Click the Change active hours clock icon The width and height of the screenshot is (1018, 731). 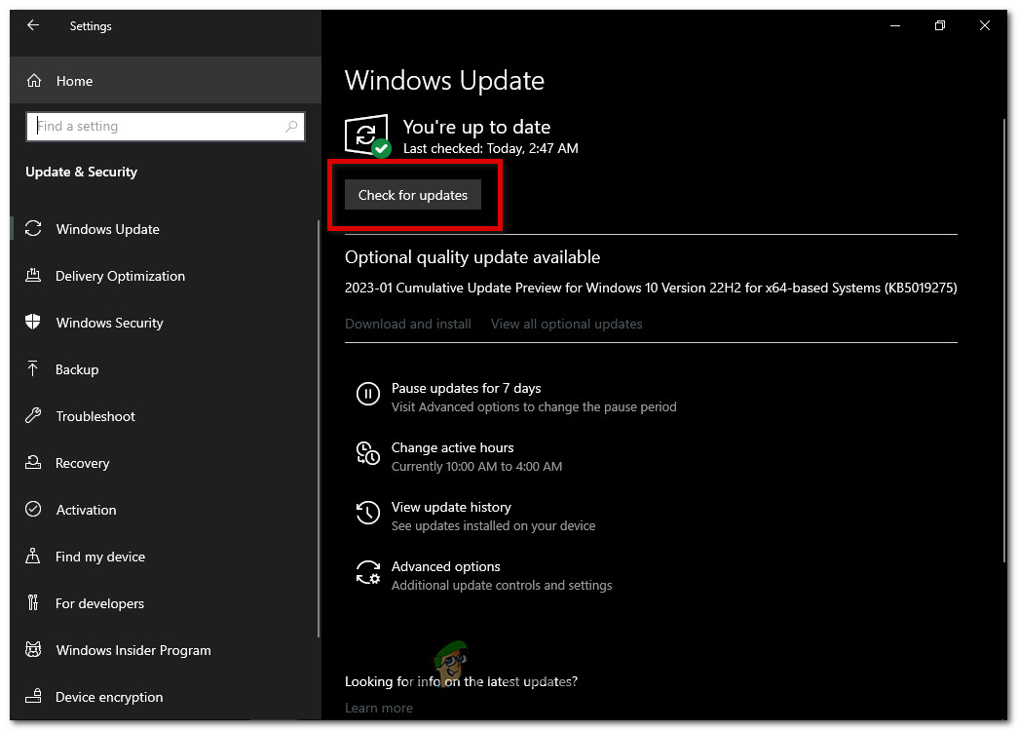[x=367, y=453]
